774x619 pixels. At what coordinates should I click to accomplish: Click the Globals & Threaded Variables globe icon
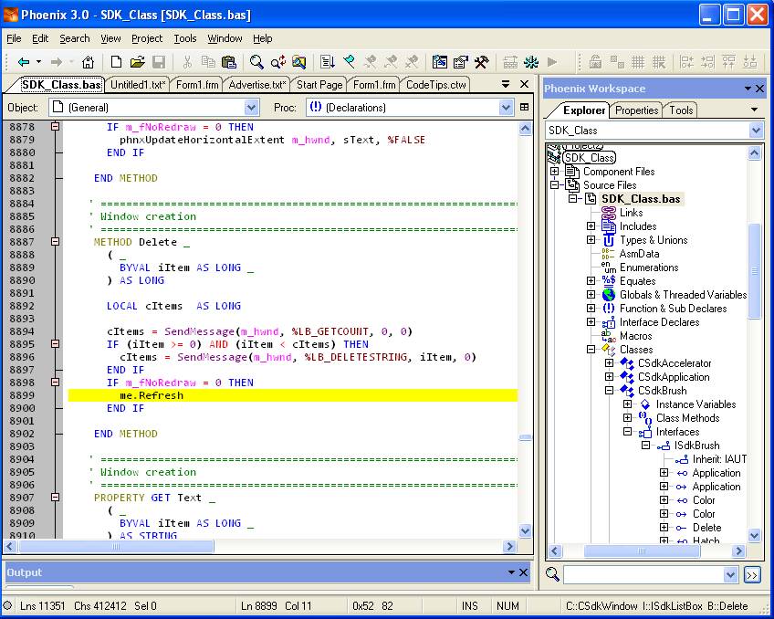tap(609, 295)
